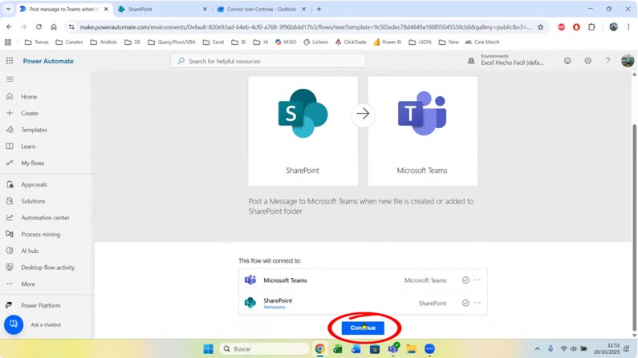Open the help question mark icon
Screen dimensions: 638x358
[608, 61]
